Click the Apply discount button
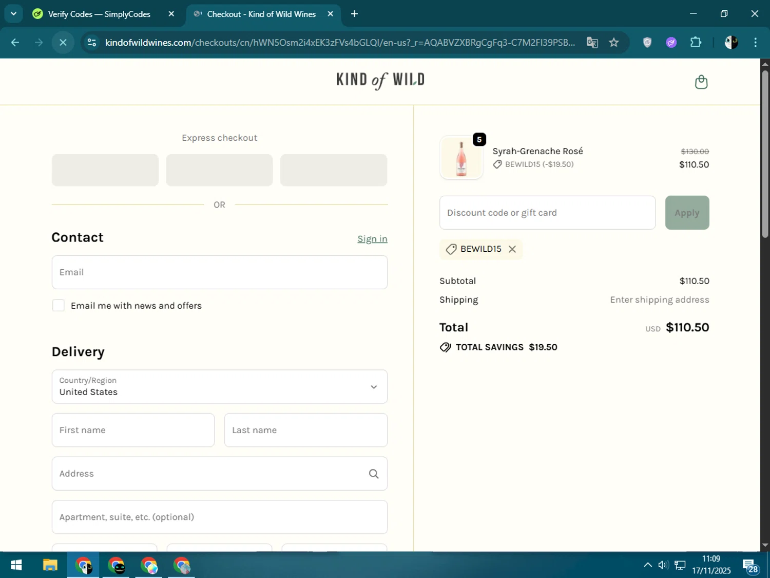The width and height of the screenshot is (770, 578). (687, 213)
